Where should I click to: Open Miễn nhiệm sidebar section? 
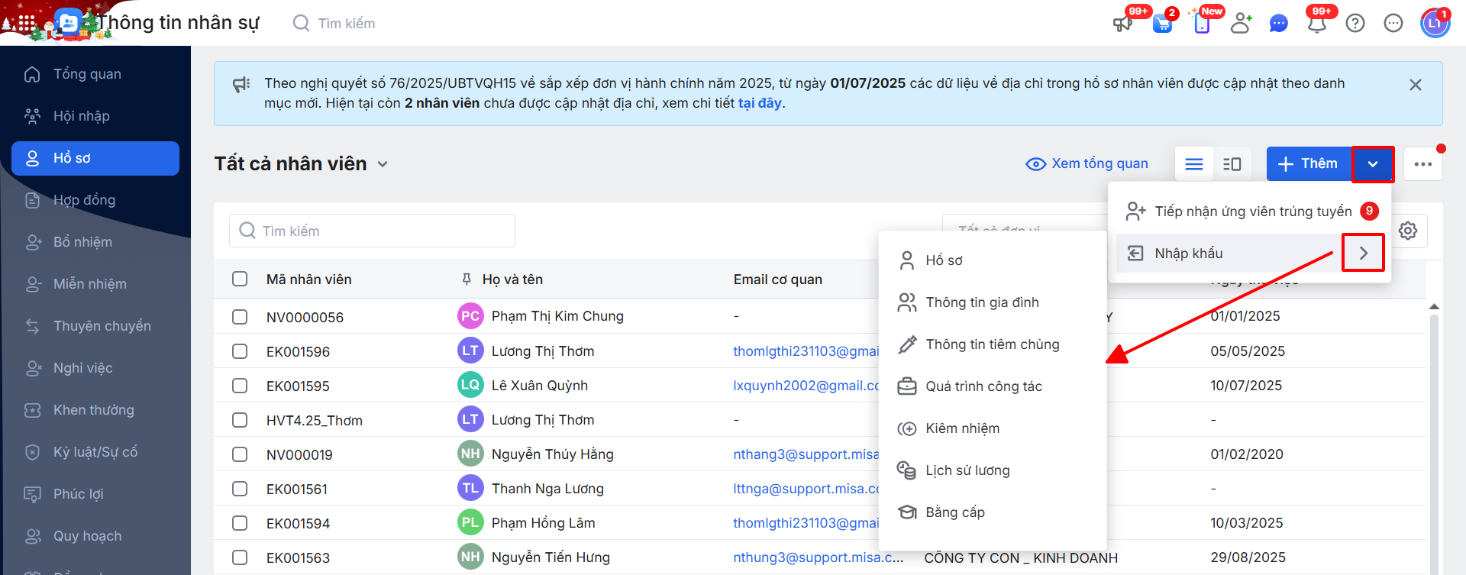(95, 284)
